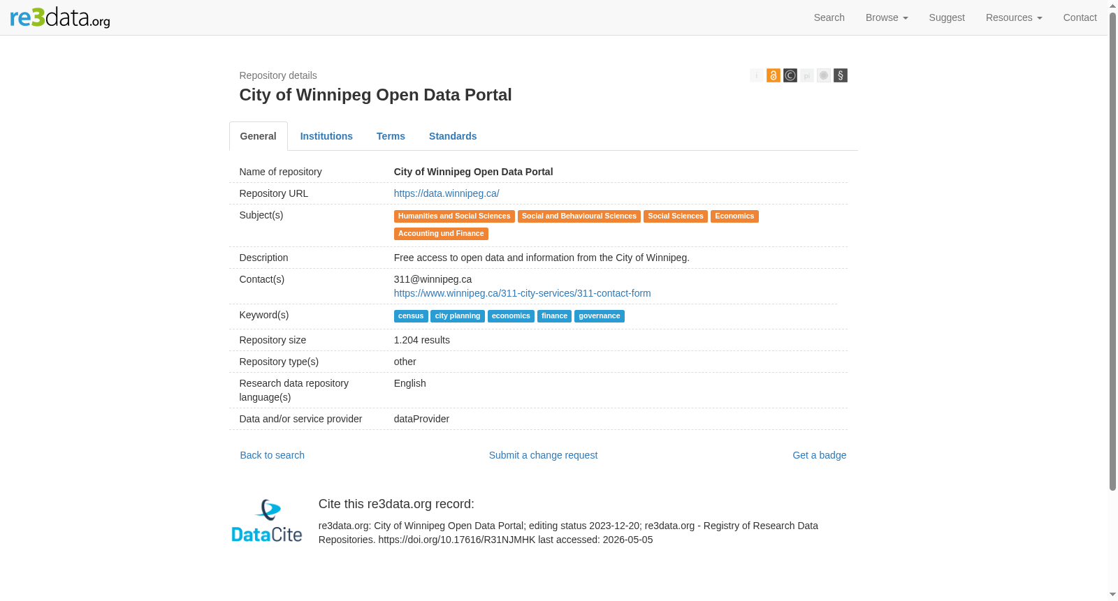
Task: Open the 311 contact form link
Action: [522, 293]
